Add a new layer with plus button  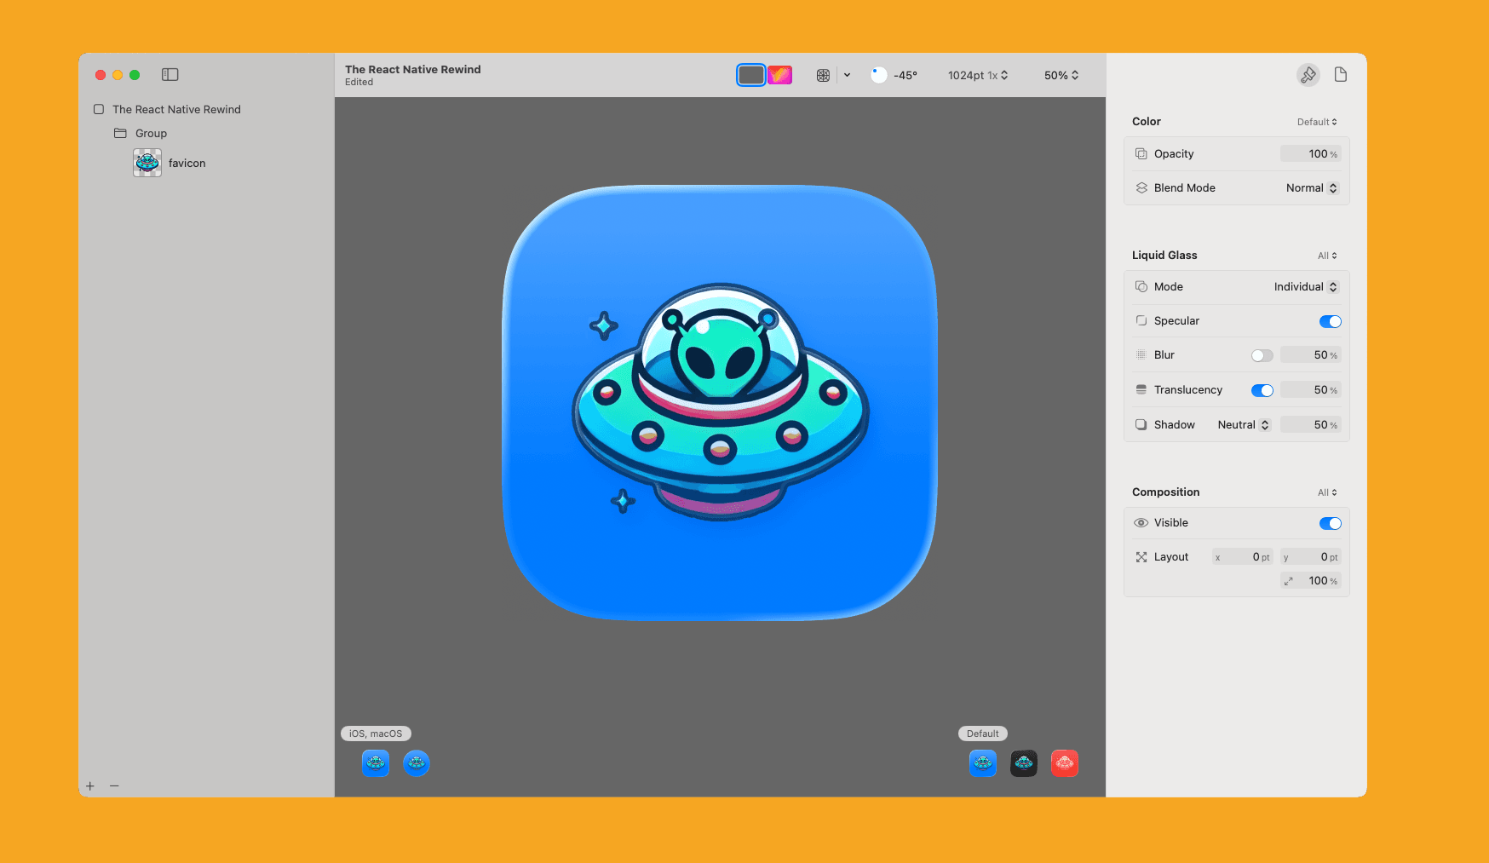tap(90, 785)
